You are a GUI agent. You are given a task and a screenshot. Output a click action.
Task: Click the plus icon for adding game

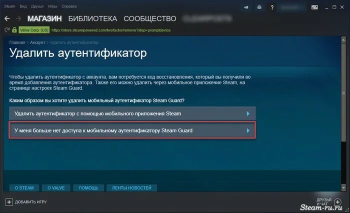(x=9, y=202)
